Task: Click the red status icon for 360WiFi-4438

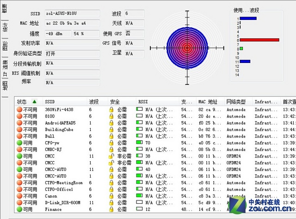Action: pos(19,110)
